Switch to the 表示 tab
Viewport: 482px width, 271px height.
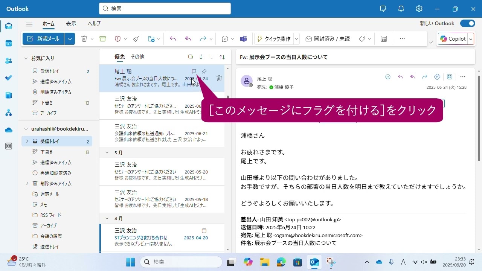[x=71, y=23]
